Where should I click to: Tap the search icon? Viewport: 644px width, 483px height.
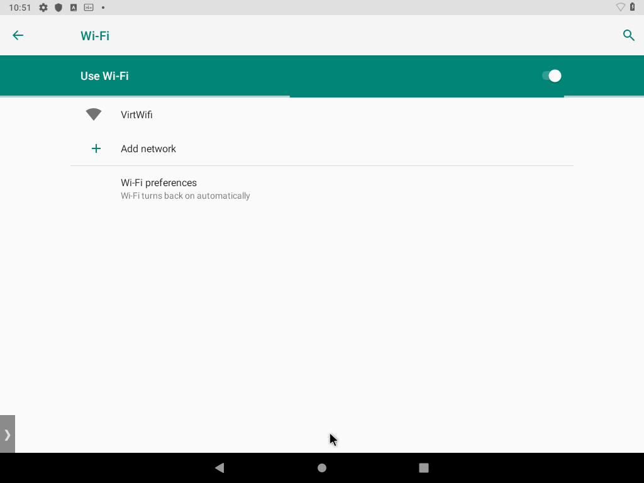(628, 35)
